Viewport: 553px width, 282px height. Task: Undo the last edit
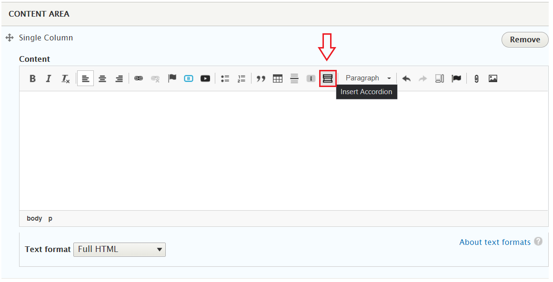coord(406,78)
